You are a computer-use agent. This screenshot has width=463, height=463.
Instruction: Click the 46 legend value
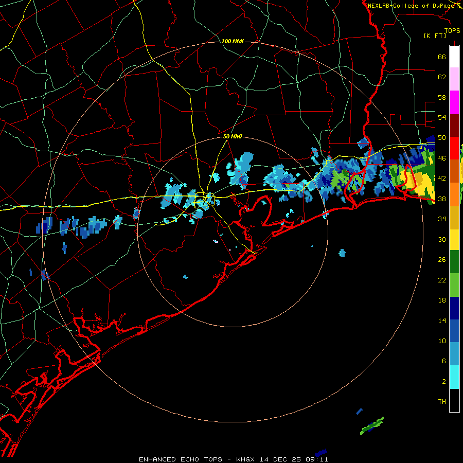tap(442, 158)
